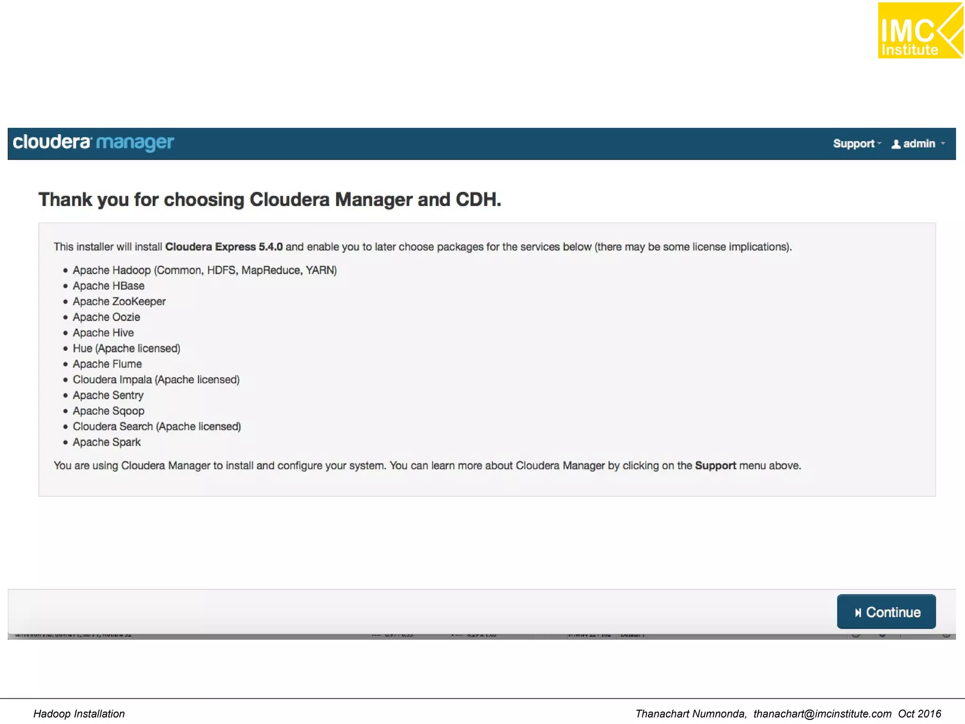The image size is (965, 724).
Task: Click the IMC Institute logo
Action: coord(920,30)
